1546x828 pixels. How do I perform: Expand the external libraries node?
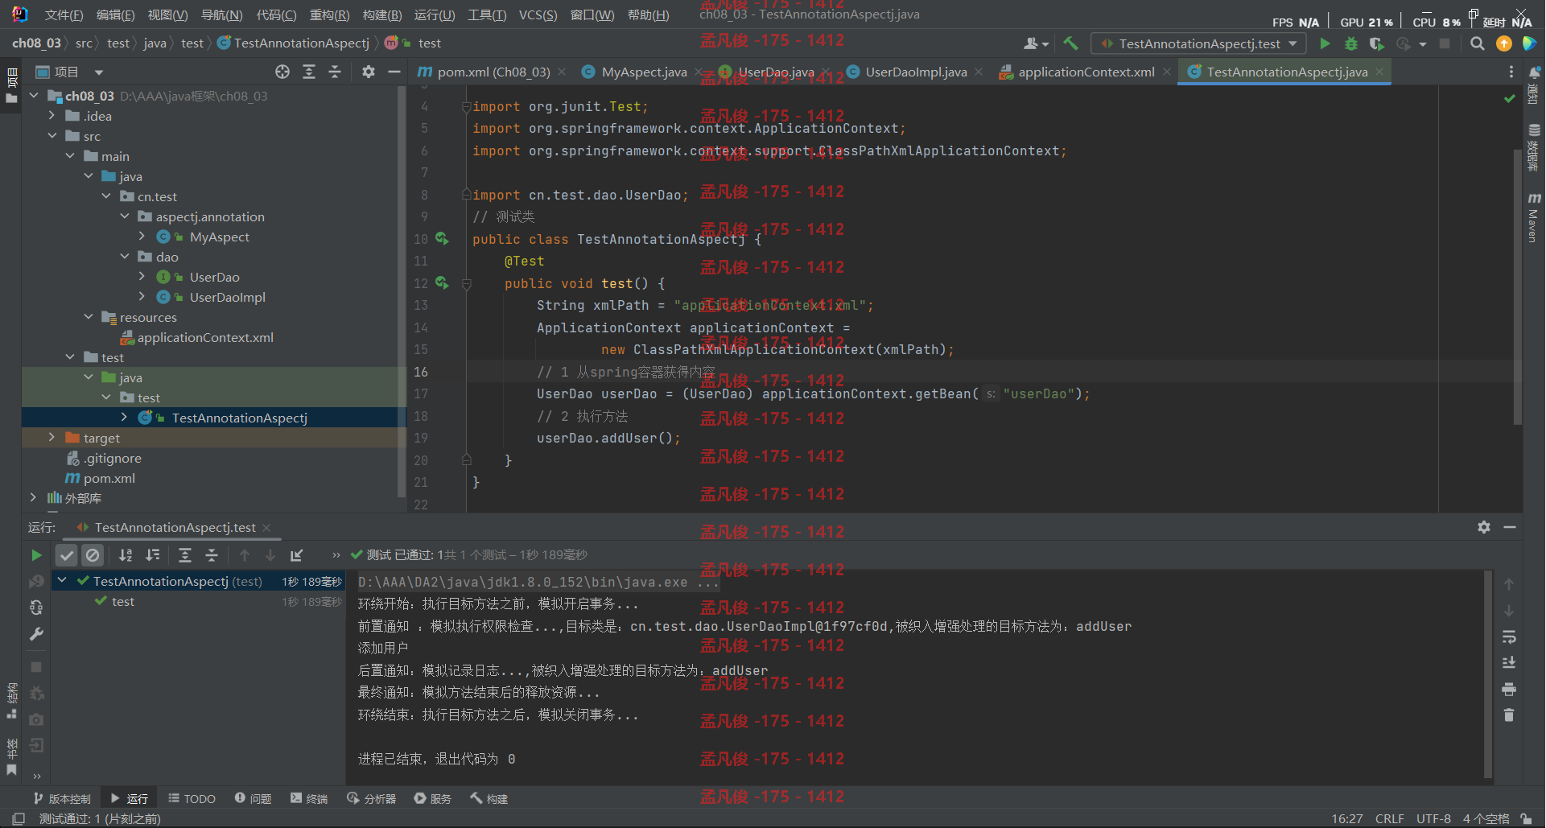[34, 498]
